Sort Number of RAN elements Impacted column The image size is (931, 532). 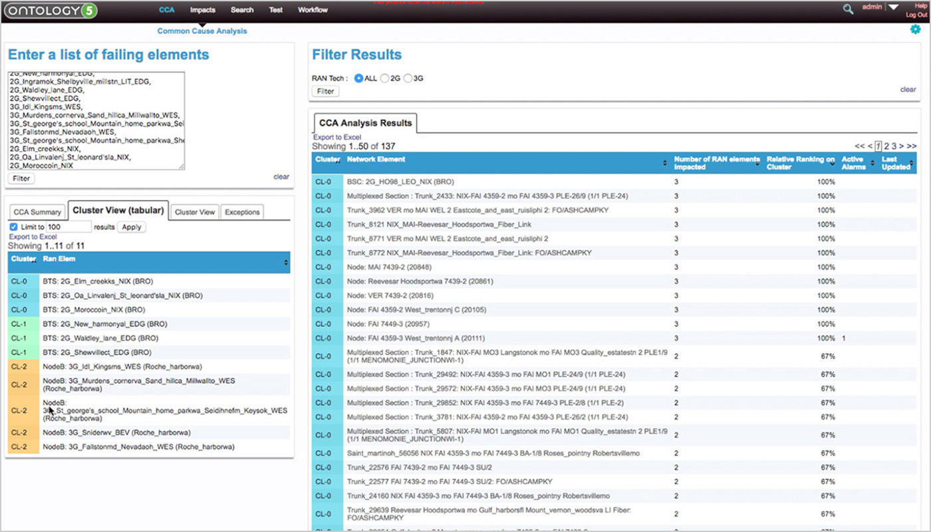(x=758, y=164)
